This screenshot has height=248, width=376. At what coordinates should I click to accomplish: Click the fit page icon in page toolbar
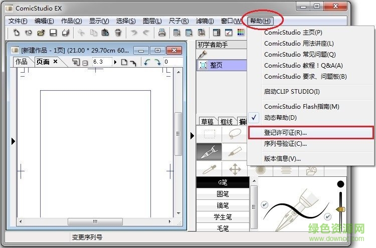point(124,62)
